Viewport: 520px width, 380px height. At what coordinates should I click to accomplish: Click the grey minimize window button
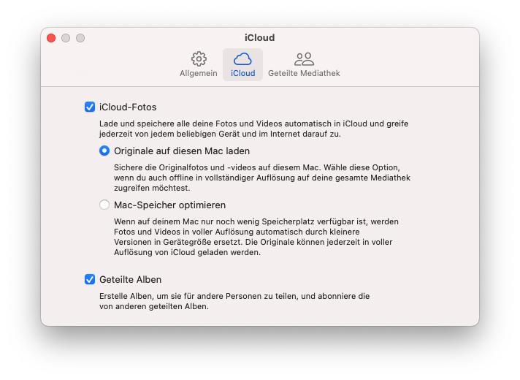point(66,38)
